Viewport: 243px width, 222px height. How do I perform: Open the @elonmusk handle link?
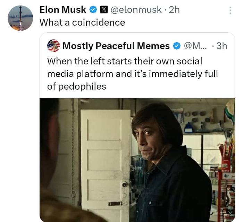[136, 10]
